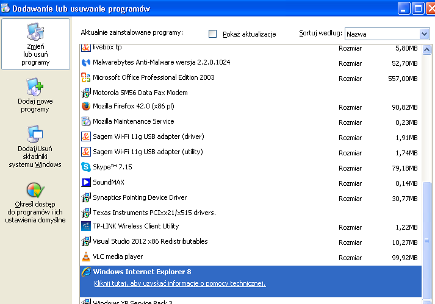
Task: Select Motorola SM56 Data Fax Modem
Action: (x=251, y=93)
